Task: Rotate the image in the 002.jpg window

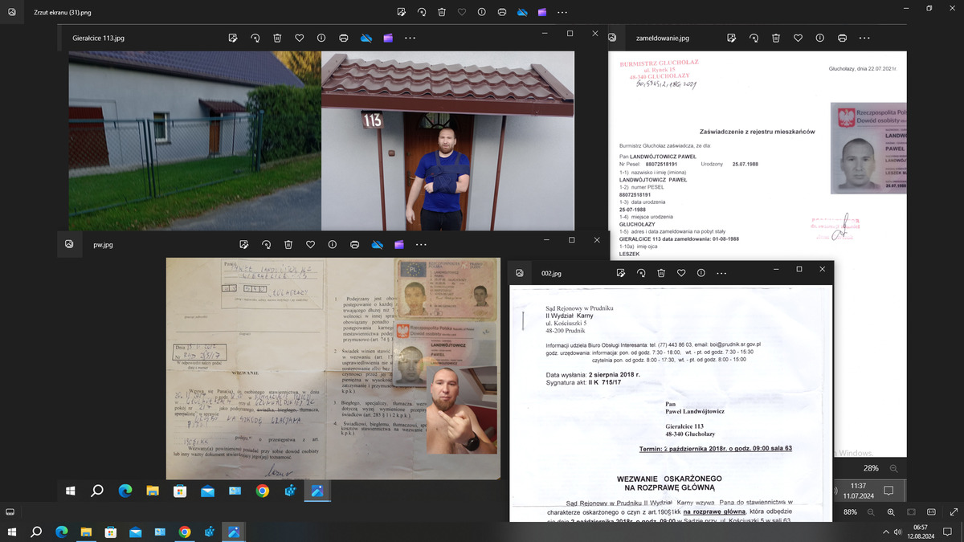Action: tap(640, 273)
